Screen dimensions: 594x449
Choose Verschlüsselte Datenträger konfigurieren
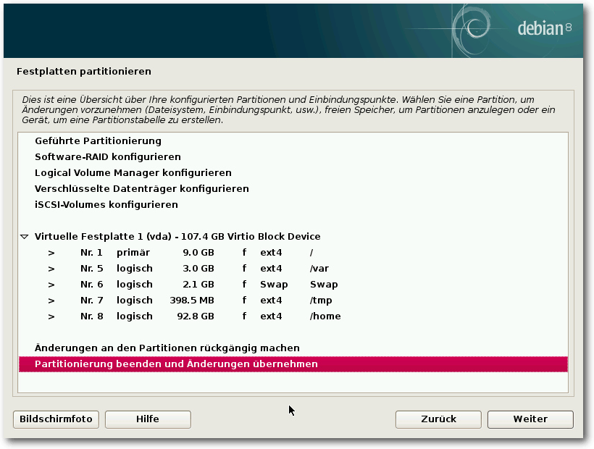pos(293,188)
